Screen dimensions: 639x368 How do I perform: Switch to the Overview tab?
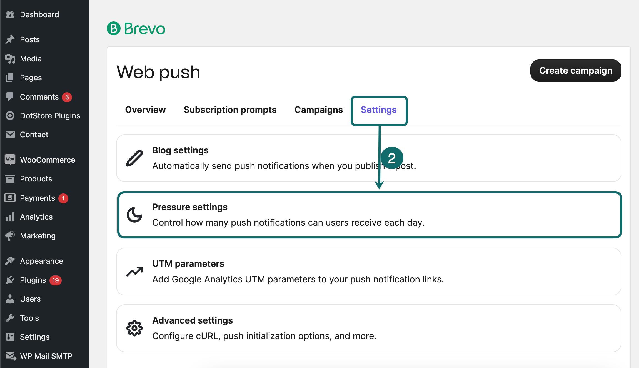click(145, 110)
